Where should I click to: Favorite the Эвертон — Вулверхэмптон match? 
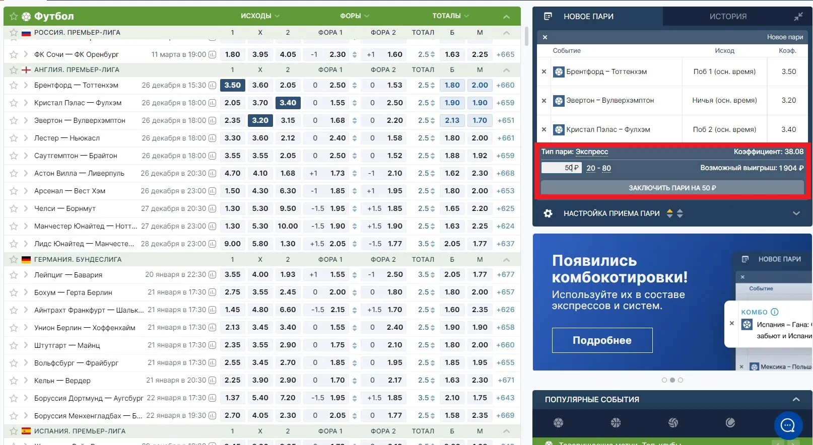14,121
